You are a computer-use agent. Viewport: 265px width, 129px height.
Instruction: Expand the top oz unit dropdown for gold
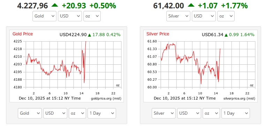[x=92, y=16]
